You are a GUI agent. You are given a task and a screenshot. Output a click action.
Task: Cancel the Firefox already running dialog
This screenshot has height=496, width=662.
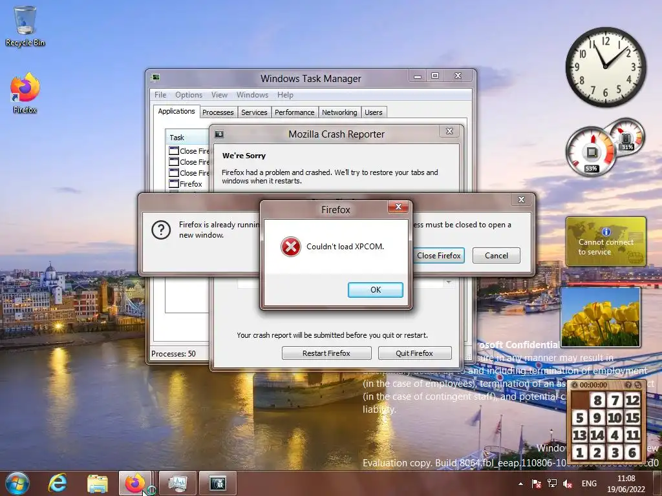496,256
